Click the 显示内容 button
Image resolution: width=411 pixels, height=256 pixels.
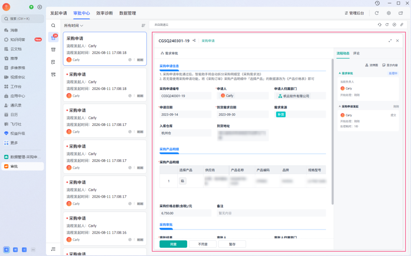pyautogui.click(x=390, y=65)
